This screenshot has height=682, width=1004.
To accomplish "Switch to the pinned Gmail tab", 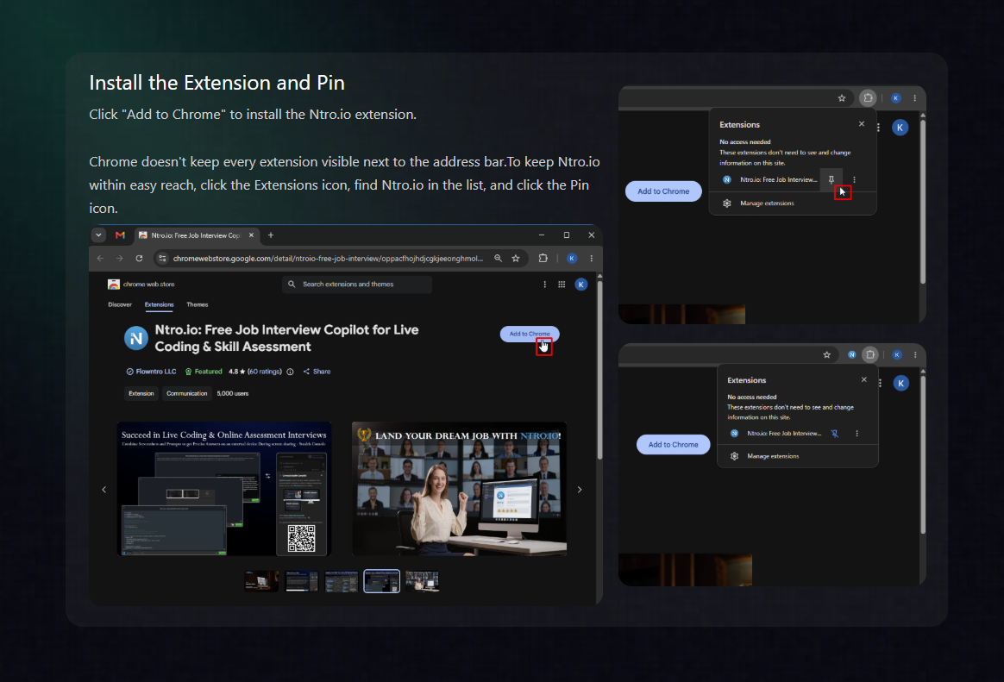I will (x=120, y=235).
